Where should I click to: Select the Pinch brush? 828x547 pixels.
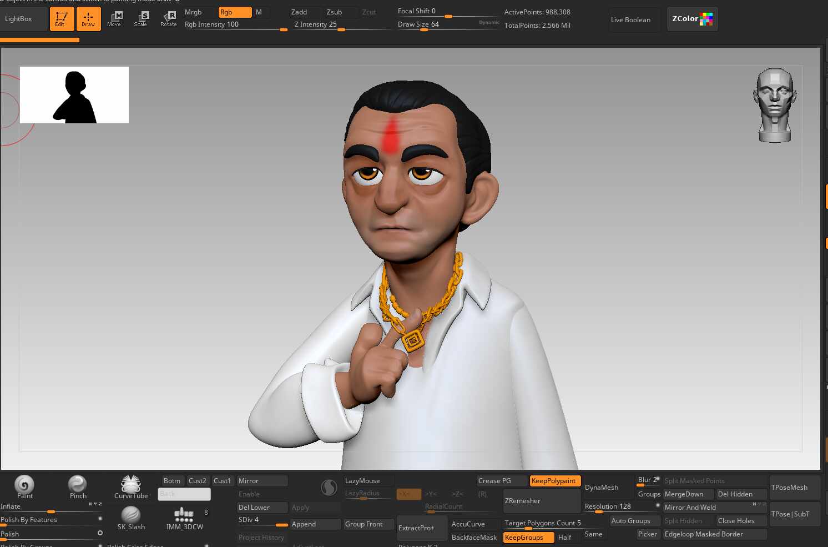pos(78,487)
